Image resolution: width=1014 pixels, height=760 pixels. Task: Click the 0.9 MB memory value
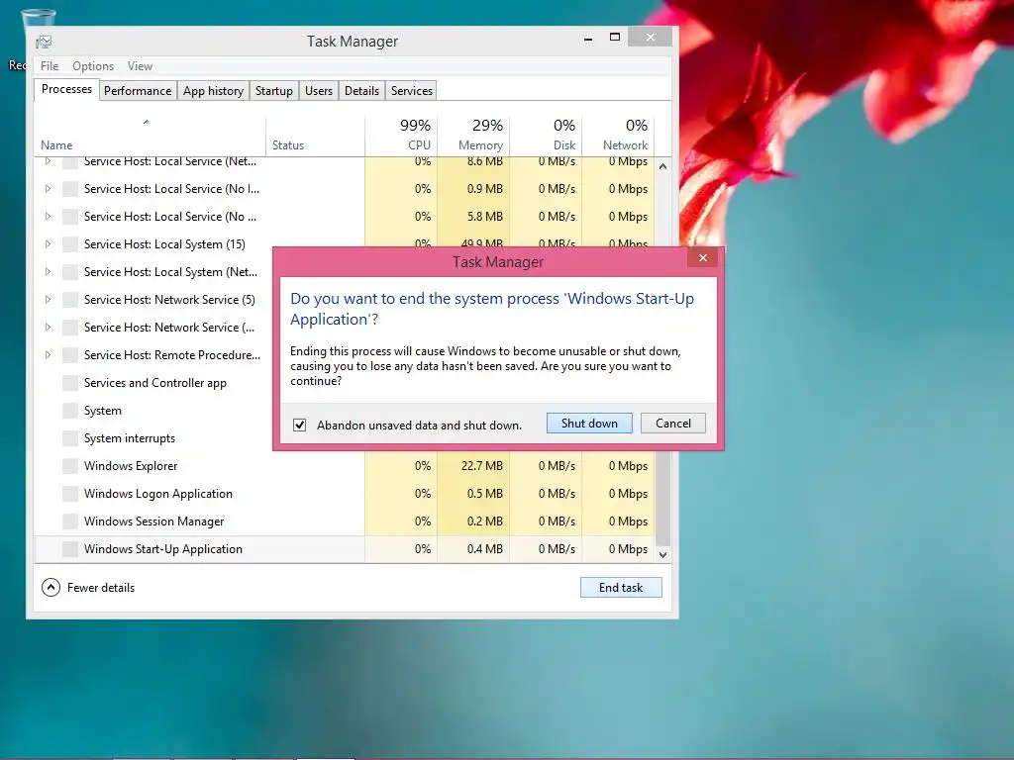point(485,189)
